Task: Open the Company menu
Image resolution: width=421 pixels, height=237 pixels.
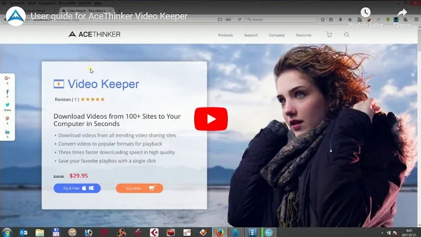Action: [277, 35]
